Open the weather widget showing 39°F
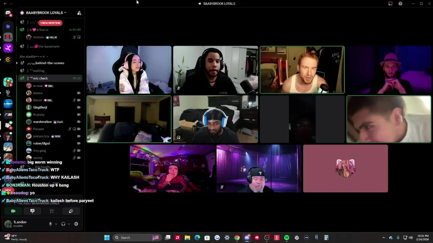This screenshot has width=433, height=243. (x=16, y=238)
